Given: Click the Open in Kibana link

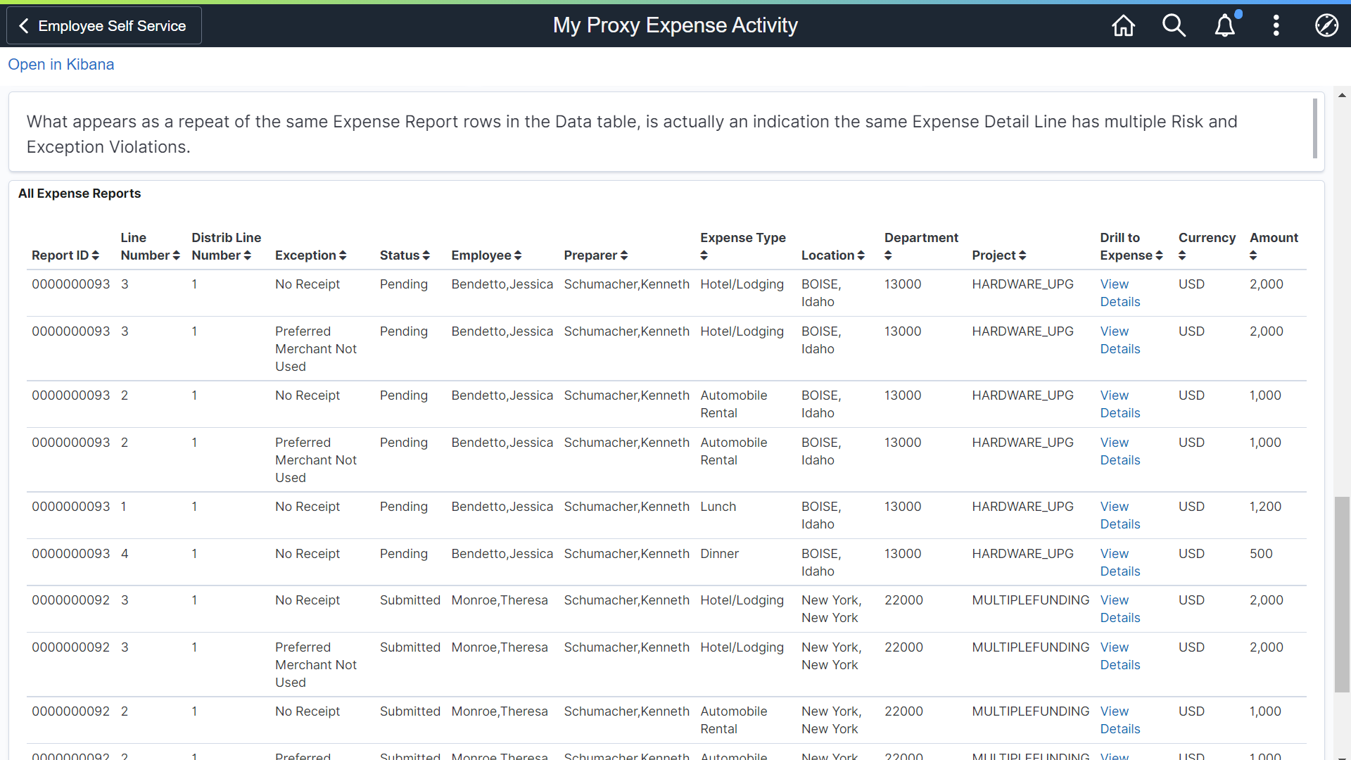Looking at the screenshot, I should pyautogui.click(x=61, y=65).
